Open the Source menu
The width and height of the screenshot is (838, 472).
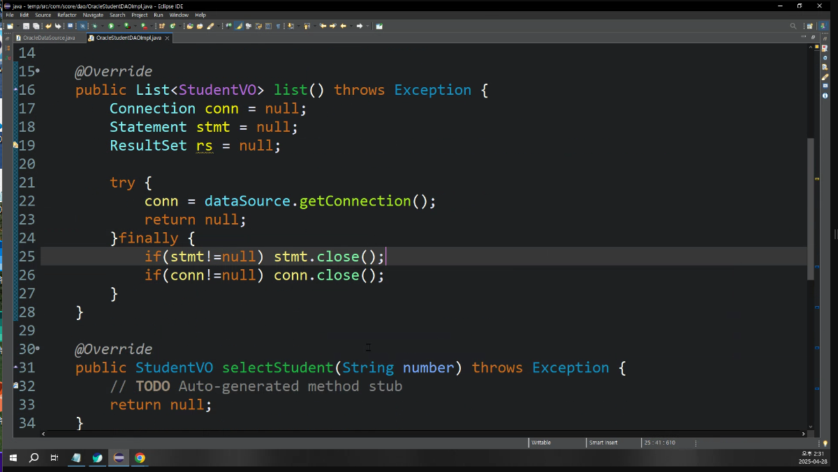43,15
